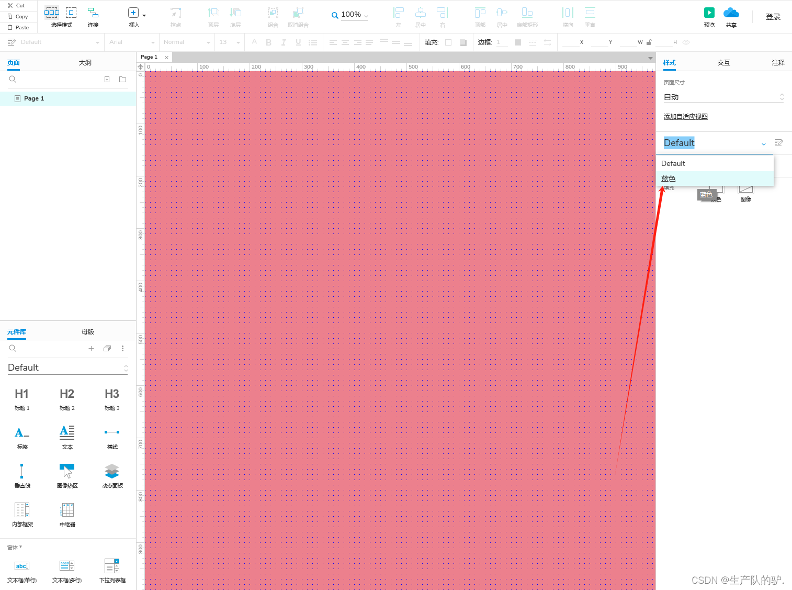
Task: Toggle bold formatting
Action: pos(269,42)
